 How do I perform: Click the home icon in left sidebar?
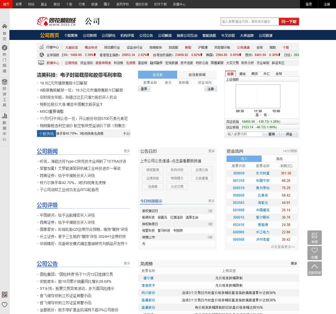point(4,26)
